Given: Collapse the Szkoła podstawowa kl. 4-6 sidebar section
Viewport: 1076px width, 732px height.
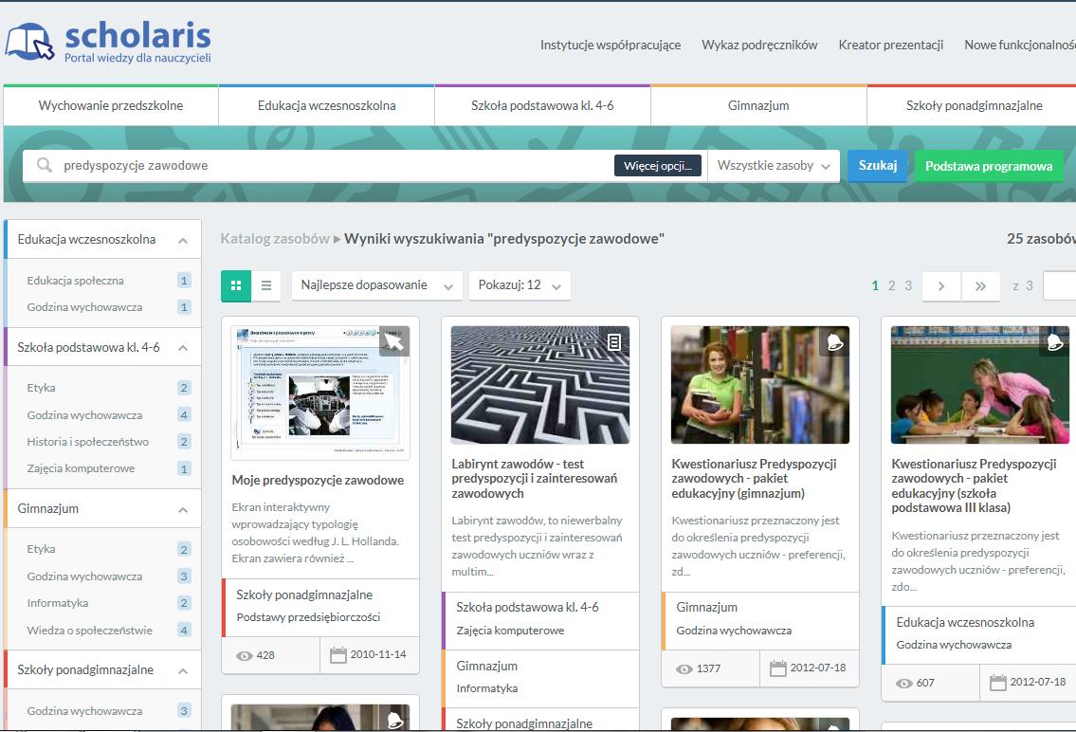Looking at the screenshot, I should [183, 348].
